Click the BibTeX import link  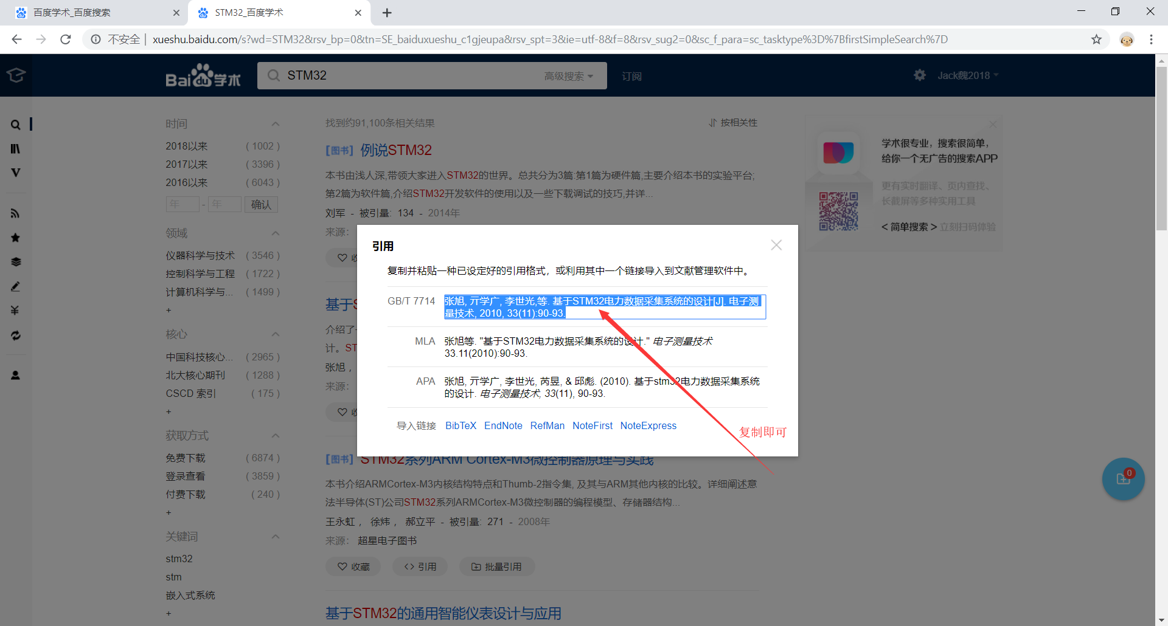pos(461,426)
